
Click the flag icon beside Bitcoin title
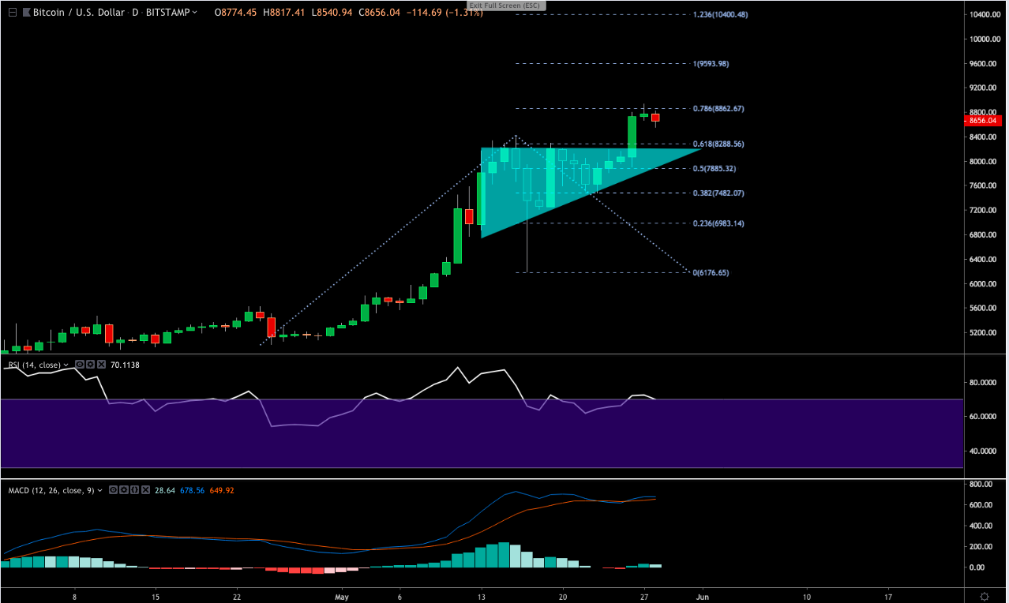point(26,13)
